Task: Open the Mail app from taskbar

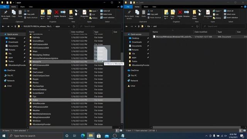Action: pos(107,136)
